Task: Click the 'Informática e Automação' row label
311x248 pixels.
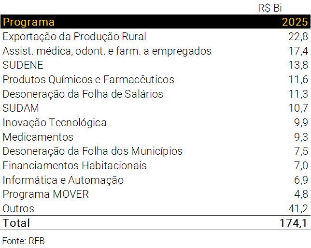Action: pyautogui.click(x=63, y=180)
